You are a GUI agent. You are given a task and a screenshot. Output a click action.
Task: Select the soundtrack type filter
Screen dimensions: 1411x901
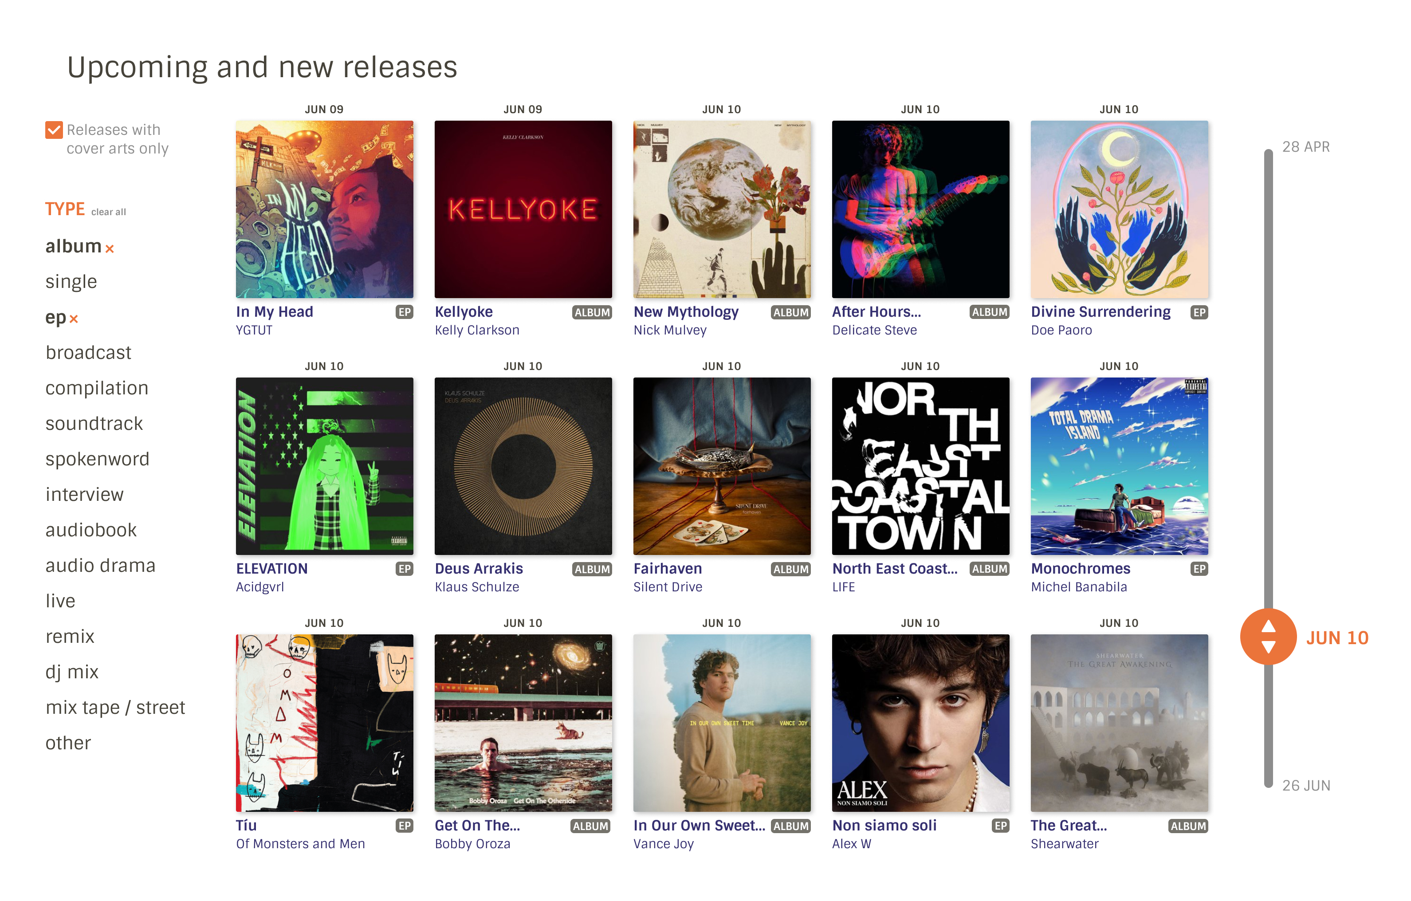tap(94, 423)
